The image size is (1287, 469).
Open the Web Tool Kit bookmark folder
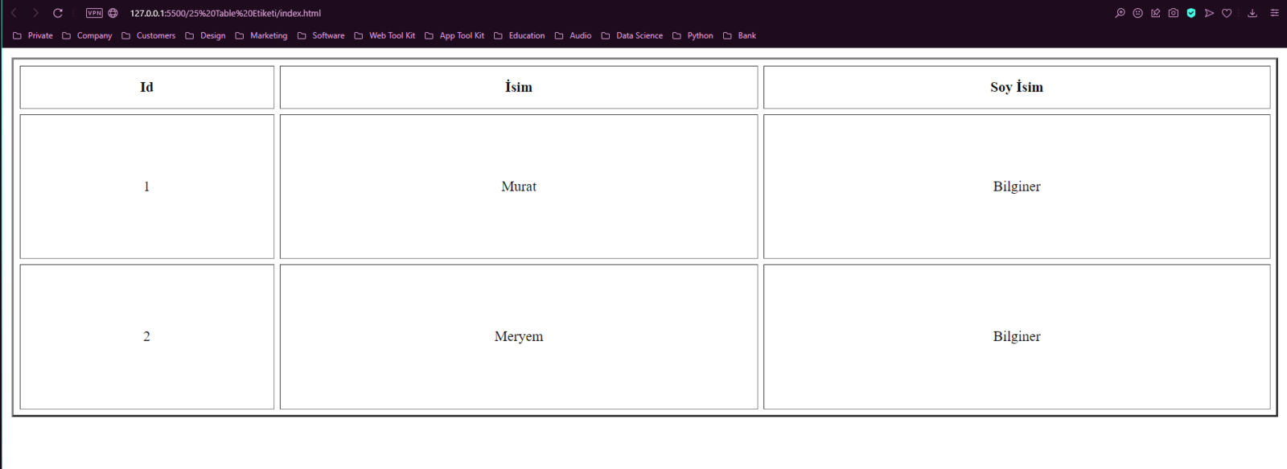click(x=384, y=35)
